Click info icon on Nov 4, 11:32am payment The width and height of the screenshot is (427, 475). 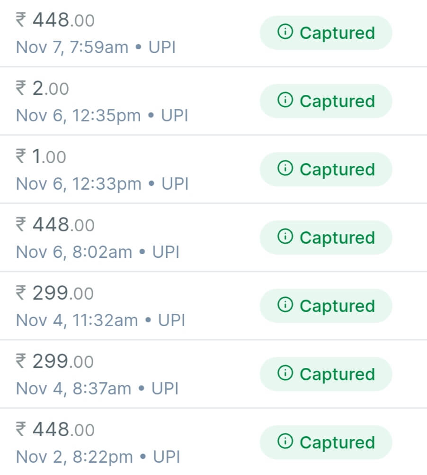[x=285, y=305]
